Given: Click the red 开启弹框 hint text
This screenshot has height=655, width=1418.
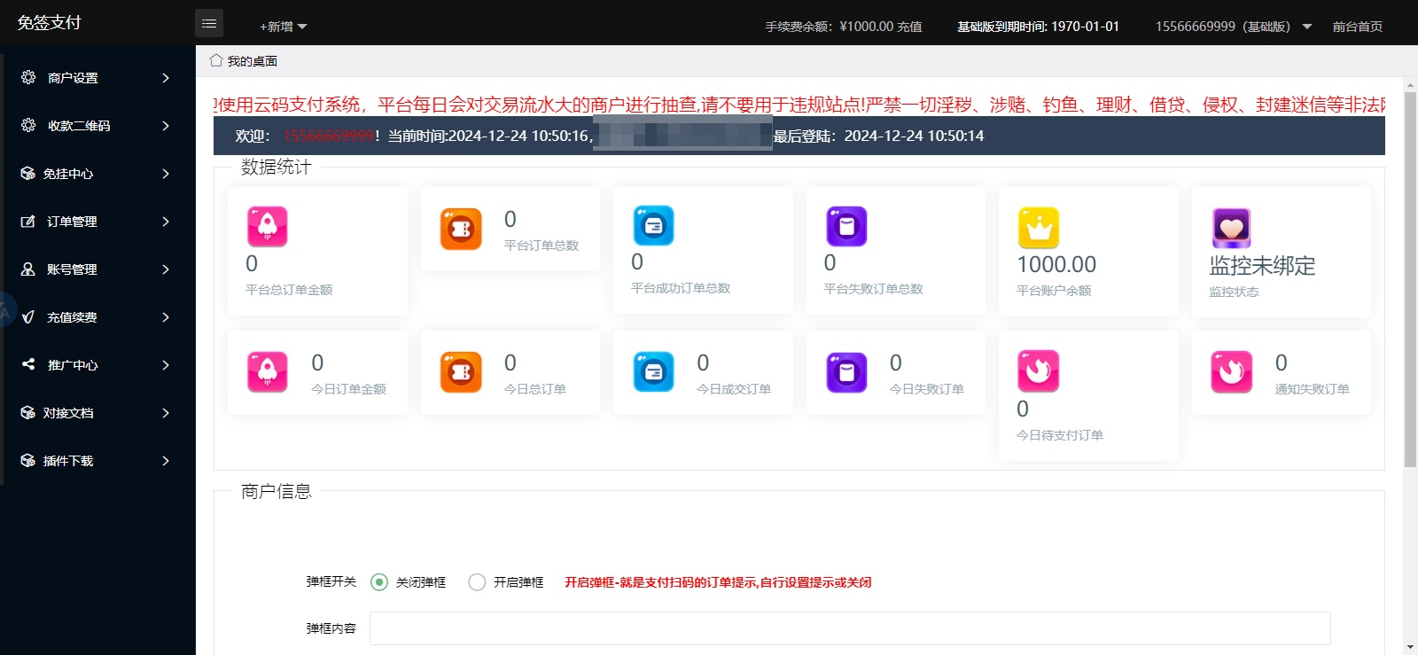Looking at the screenshot, I should 718,582.
